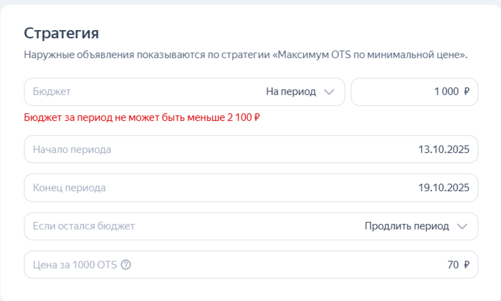Click the help icon beside Цена за 1000 OTS

click(x=126, y=265)
